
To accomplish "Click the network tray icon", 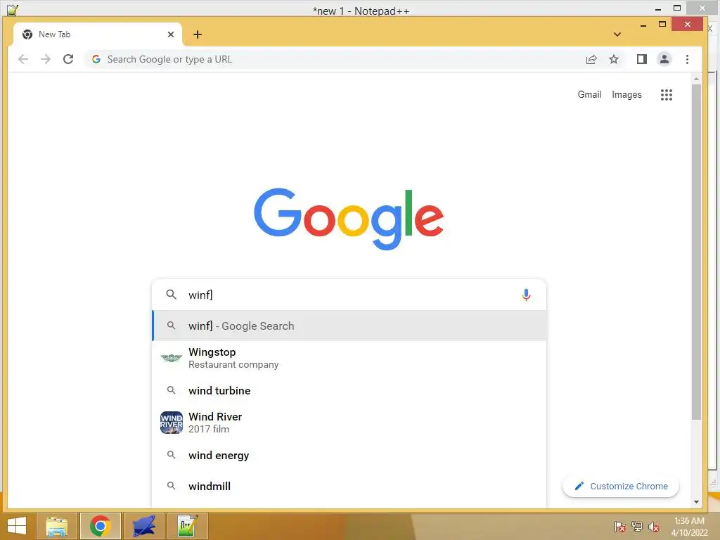I will (x=637, y=526).
